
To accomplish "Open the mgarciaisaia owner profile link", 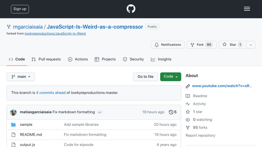I will tap(28, 27).
